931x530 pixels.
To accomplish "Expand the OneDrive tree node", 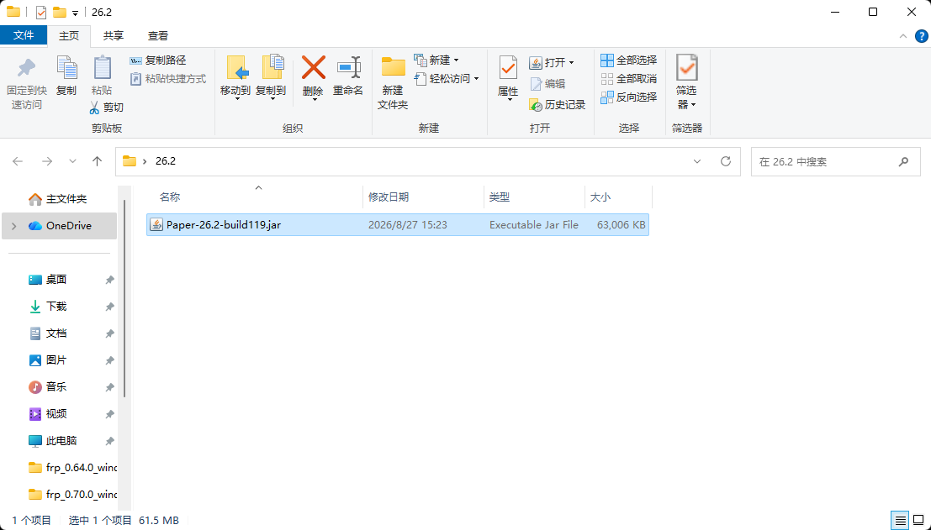I will coord(13,226).
